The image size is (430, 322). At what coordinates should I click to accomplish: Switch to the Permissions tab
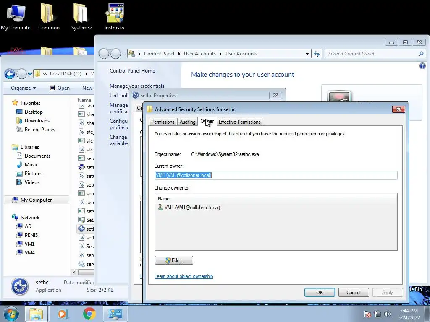click(163, 122)
